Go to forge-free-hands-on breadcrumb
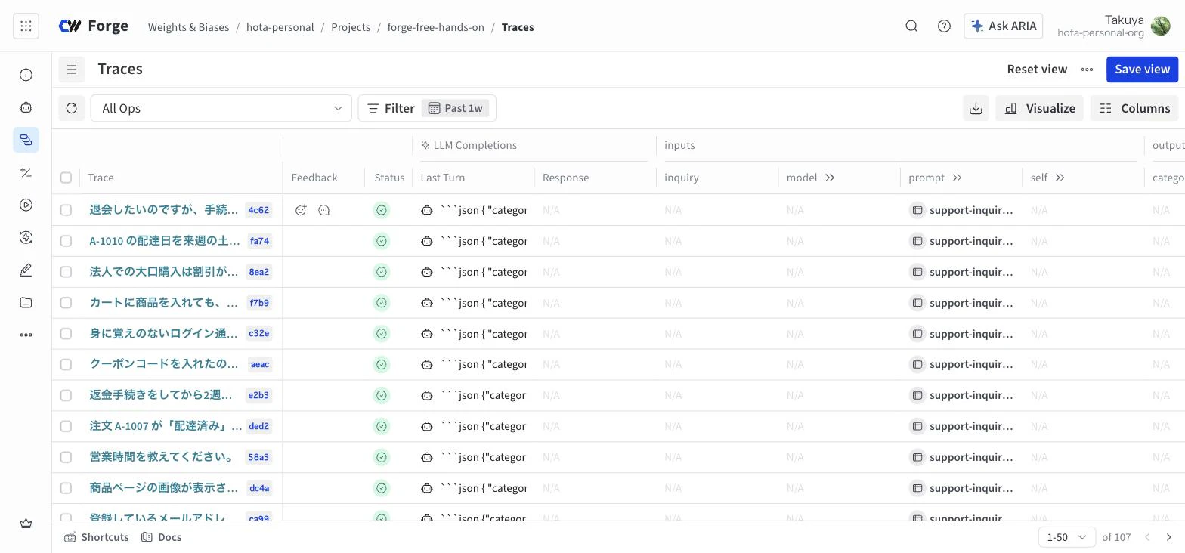The width and height of the screenshot is (1185, 553). [435, 27]
